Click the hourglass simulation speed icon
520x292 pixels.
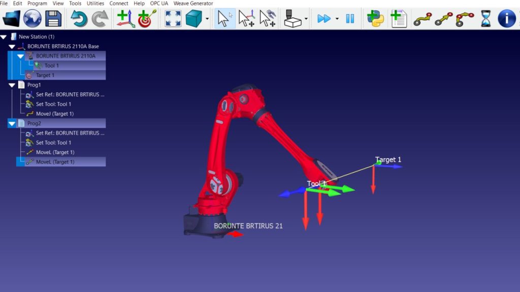coord(485,19)
